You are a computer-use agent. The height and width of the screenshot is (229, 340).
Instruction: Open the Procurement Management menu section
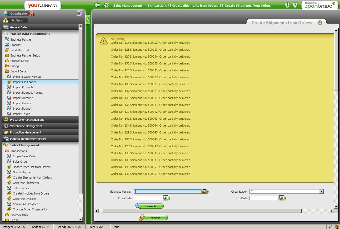[27, 120]
